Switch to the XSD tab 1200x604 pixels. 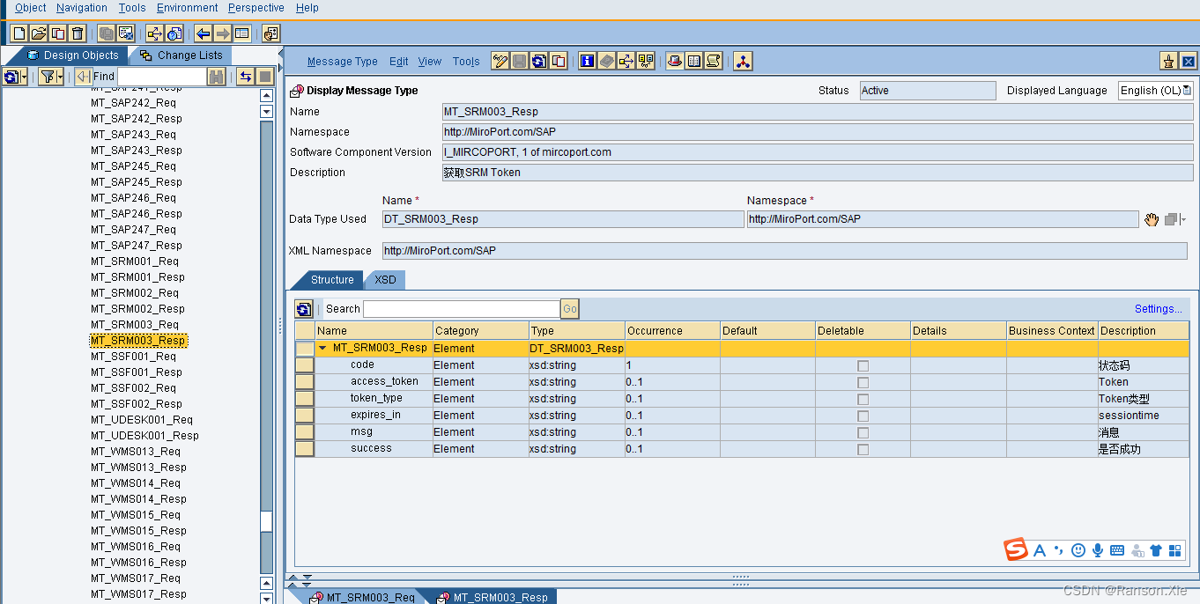pyautogui.click(x=385, y=279)
